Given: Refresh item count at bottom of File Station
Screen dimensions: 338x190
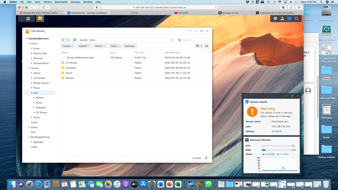Looking at the screenshot, I should [x=206, y=158].
